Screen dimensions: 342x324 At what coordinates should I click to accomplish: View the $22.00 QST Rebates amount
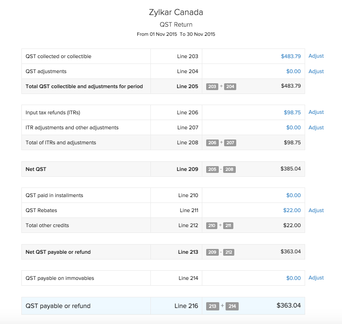(x=292, y=211)
